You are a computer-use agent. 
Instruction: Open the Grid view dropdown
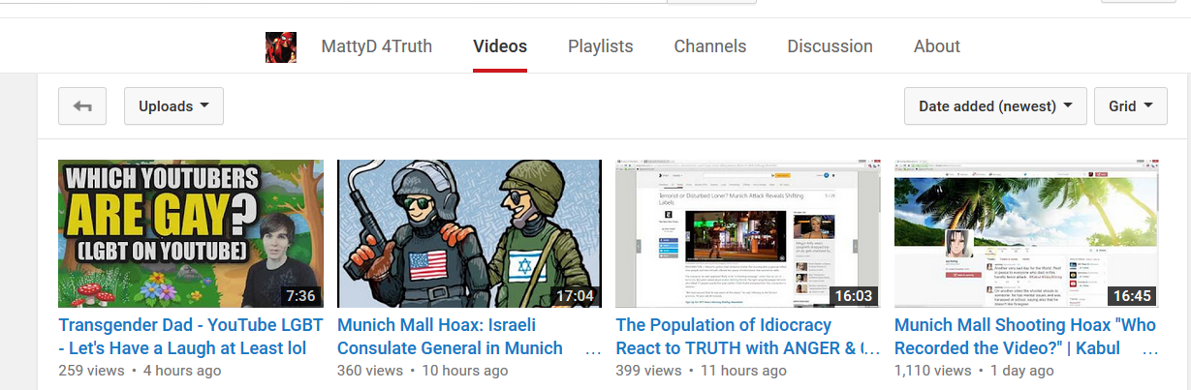point(1131,106)
